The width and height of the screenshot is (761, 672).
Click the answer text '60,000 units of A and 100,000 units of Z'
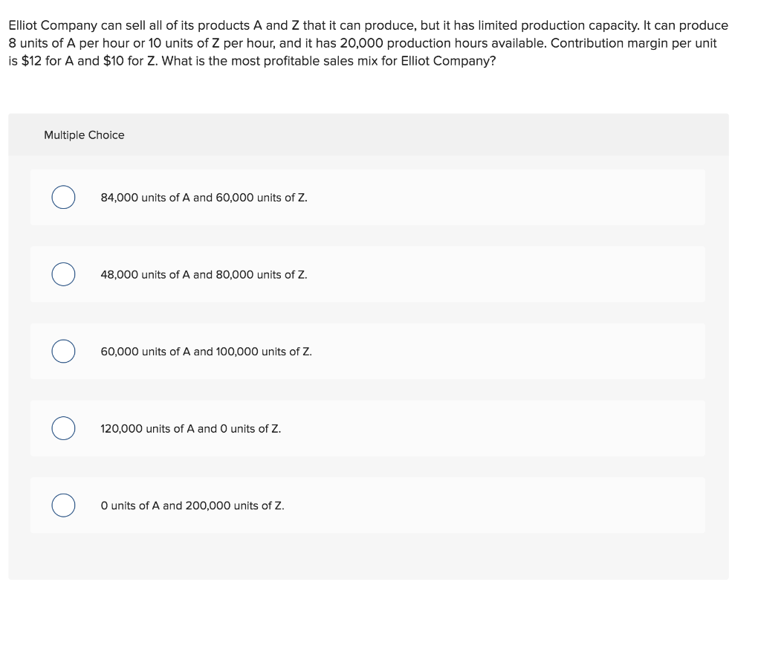click(206, 352)
